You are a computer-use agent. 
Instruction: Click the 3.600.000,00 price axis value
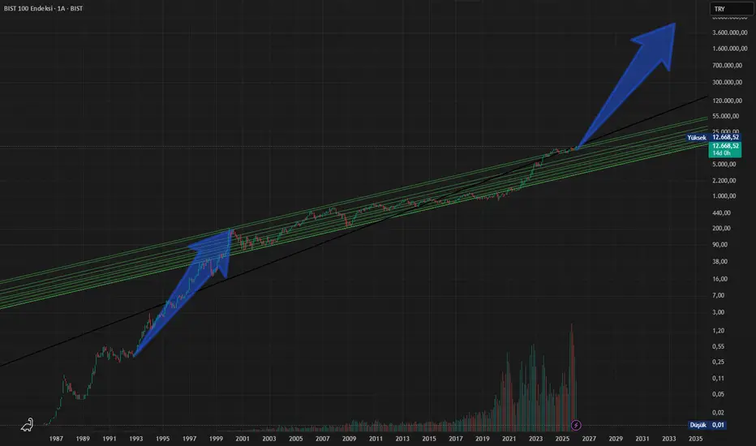coord(730,32)
